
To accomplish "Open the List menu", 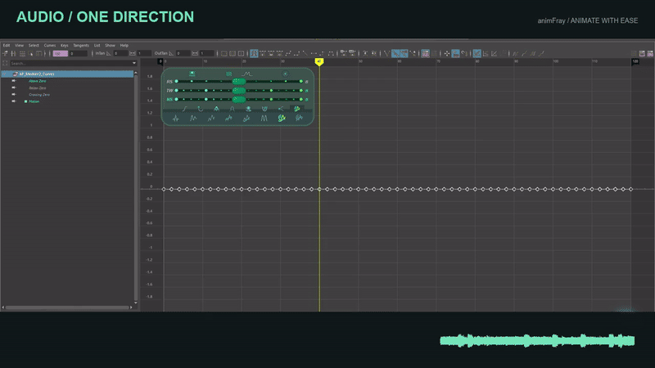I will point(97,46).
